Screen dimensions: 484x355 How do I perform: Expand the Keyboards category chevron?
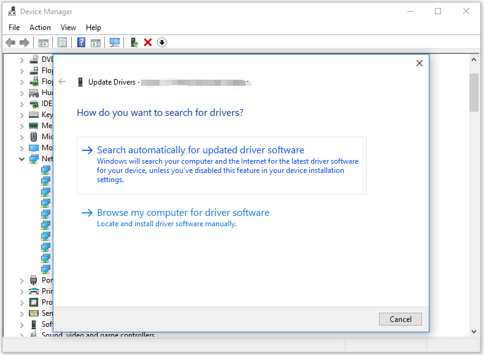pyautogui.click(x=22, y=115)
